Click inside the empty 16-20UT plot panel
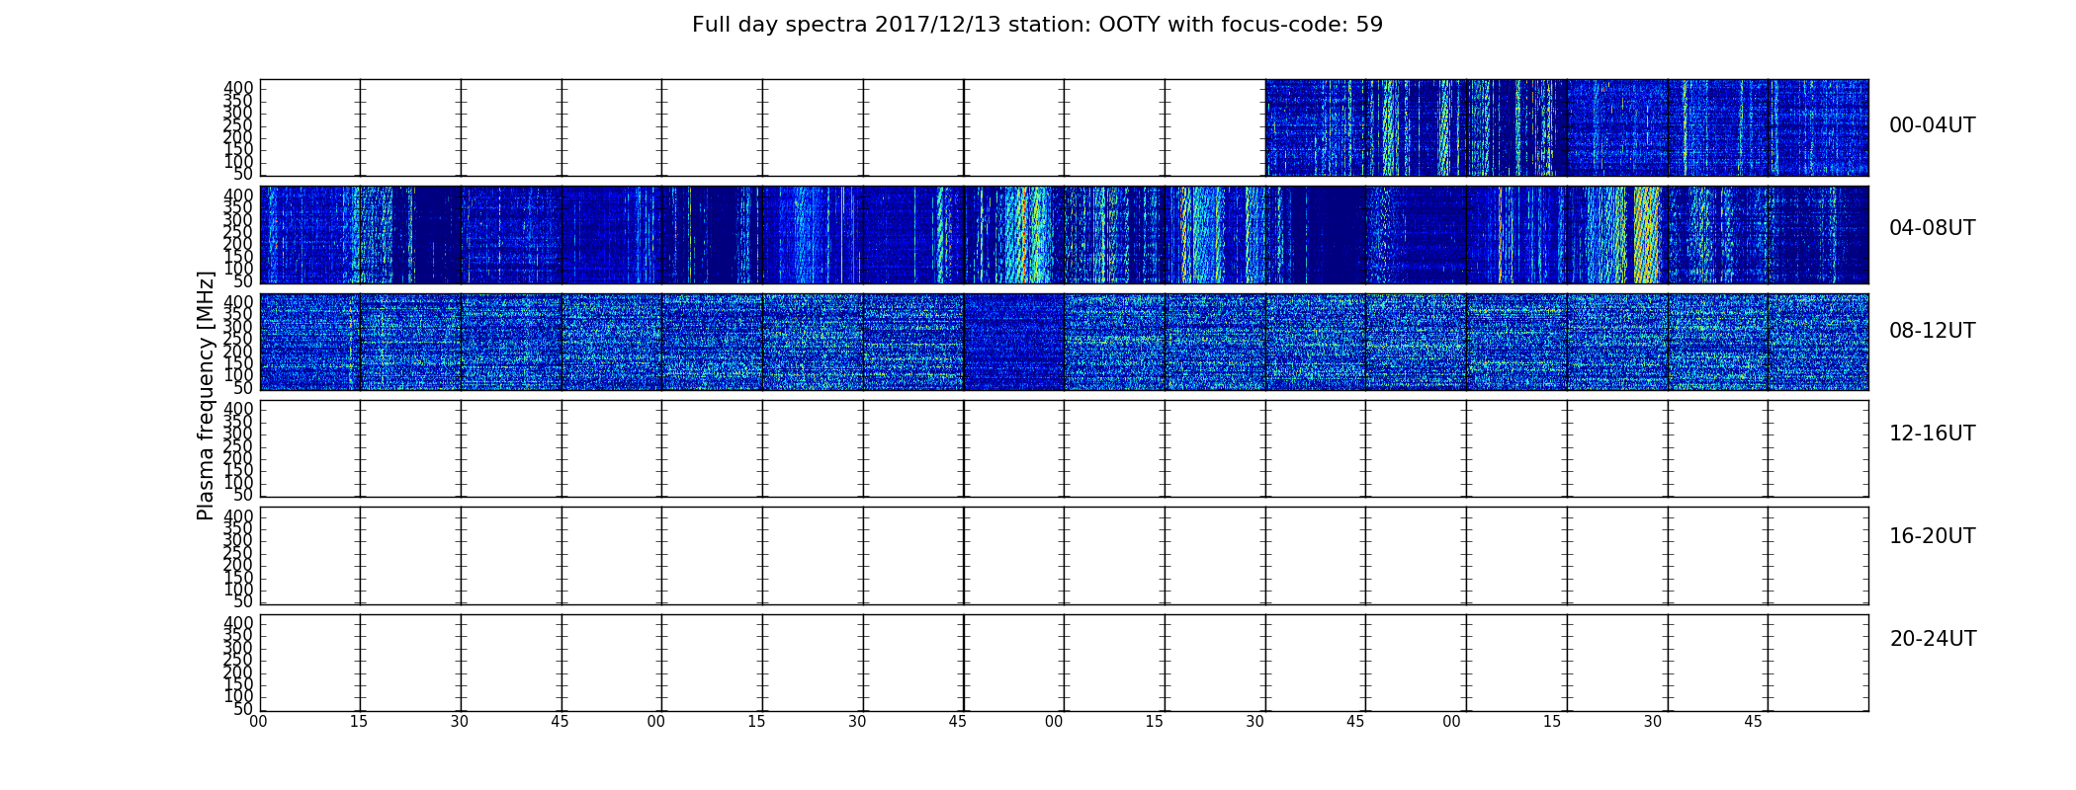The height and width of the screenshot is (790, 2076). click(1064, 556)
